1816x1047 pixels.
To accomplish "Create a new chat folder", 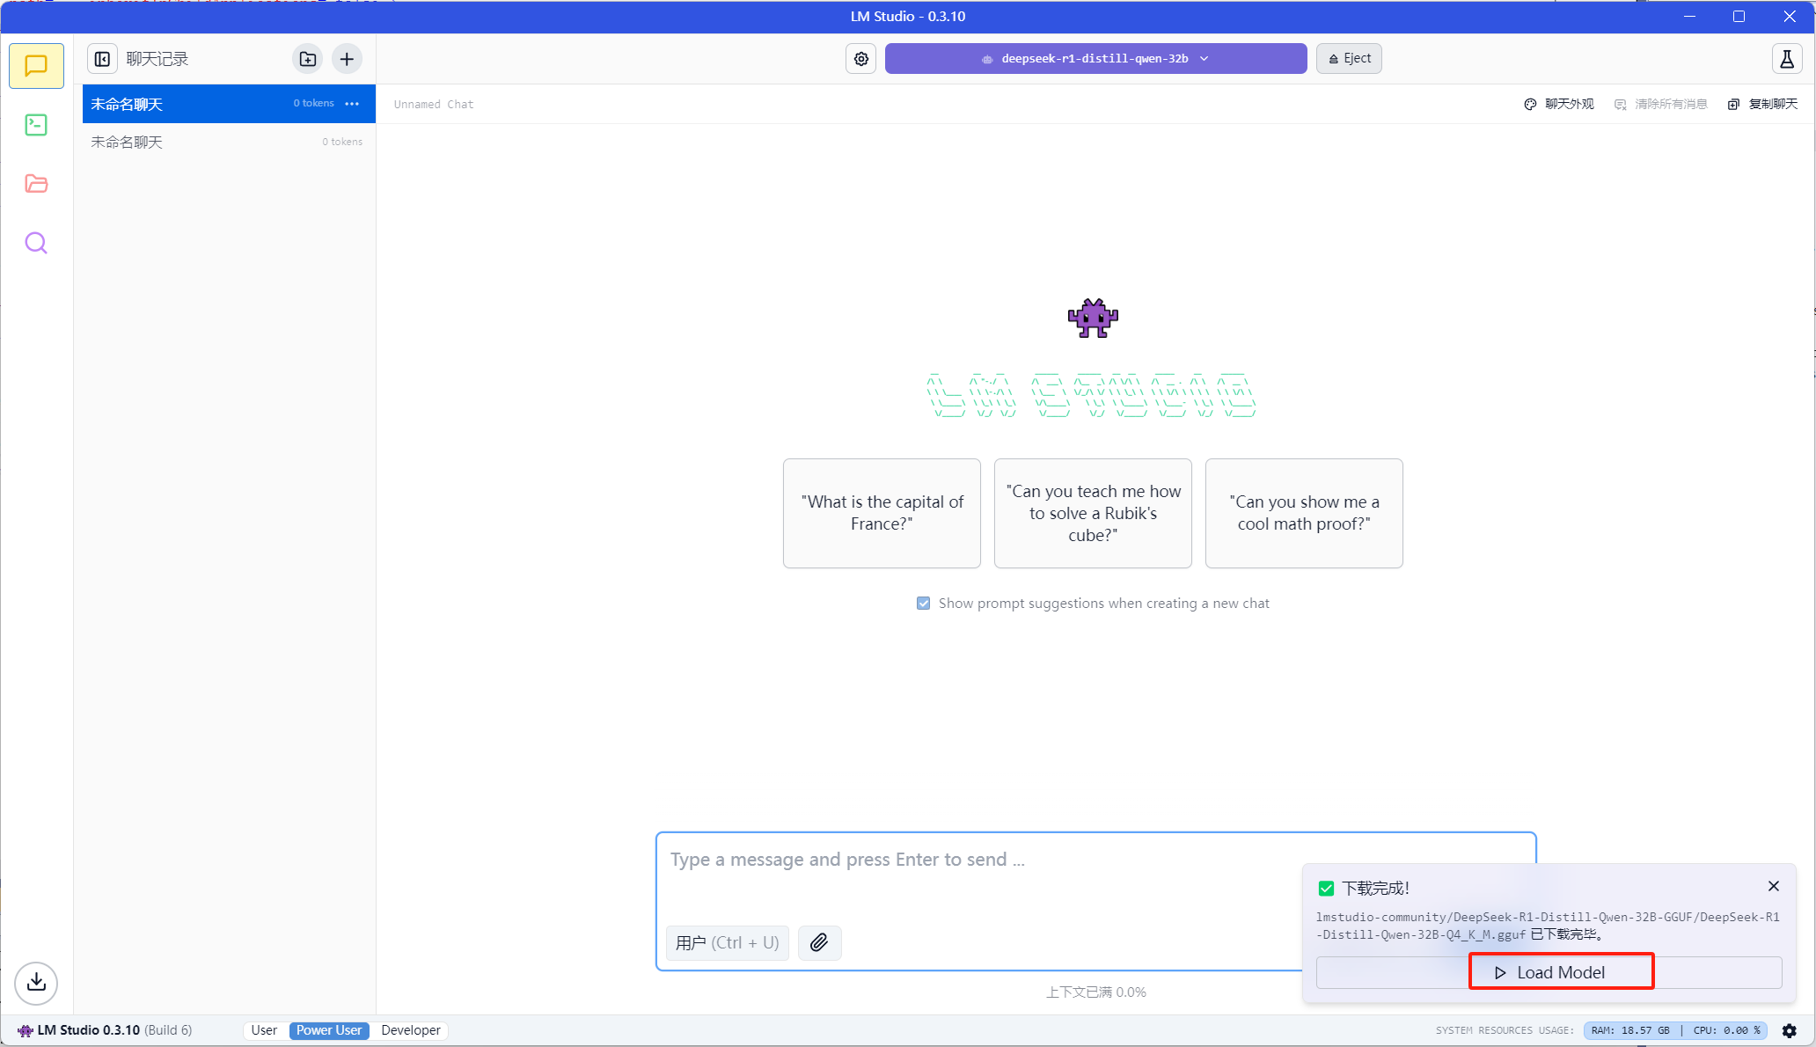I will tap(308, 59).
